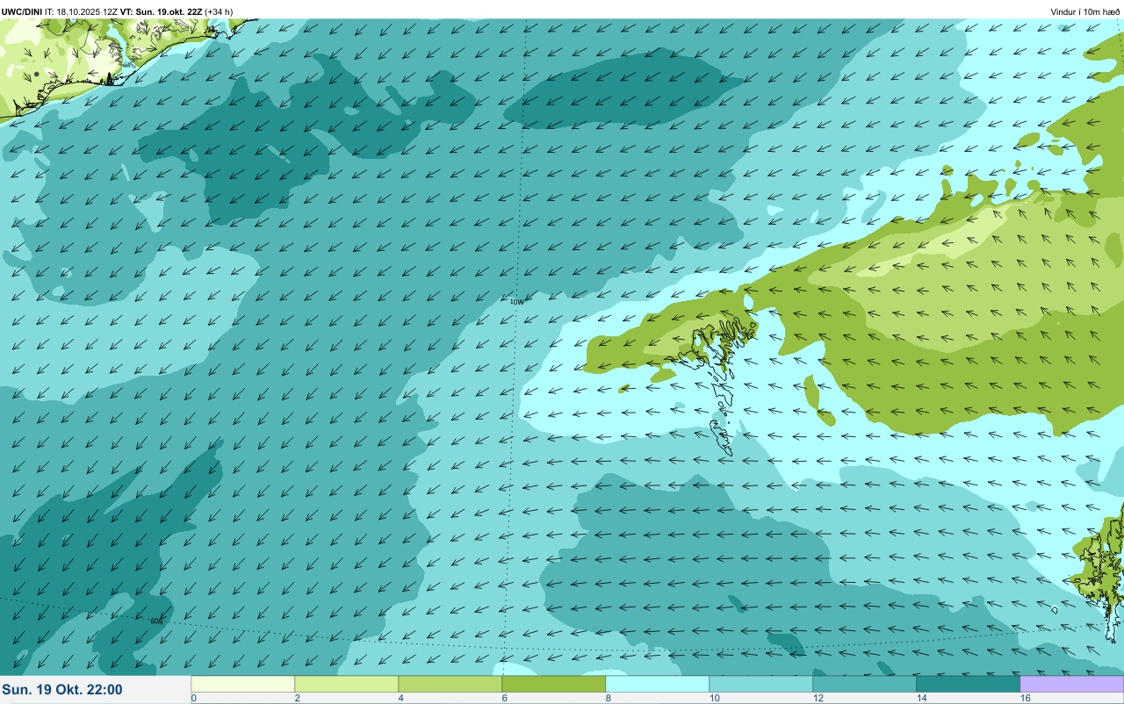Click the medium green 4–6 legend swatch
This screenshot has width=1124, height=704.
point(450,684)
